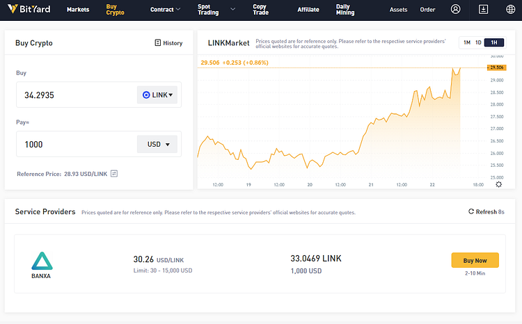Click the LINKMarket chart title
Viewport: 522px width, 324px height.
click(x=228, y=42)
